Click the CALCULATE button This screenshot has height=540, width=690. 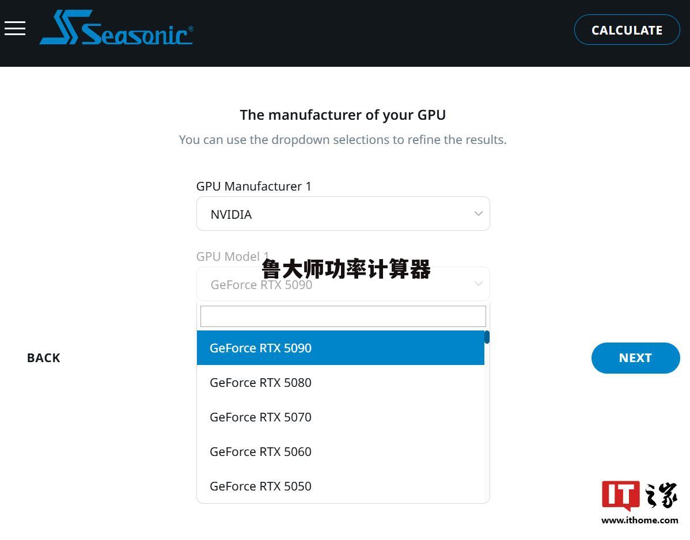(627, 30)
